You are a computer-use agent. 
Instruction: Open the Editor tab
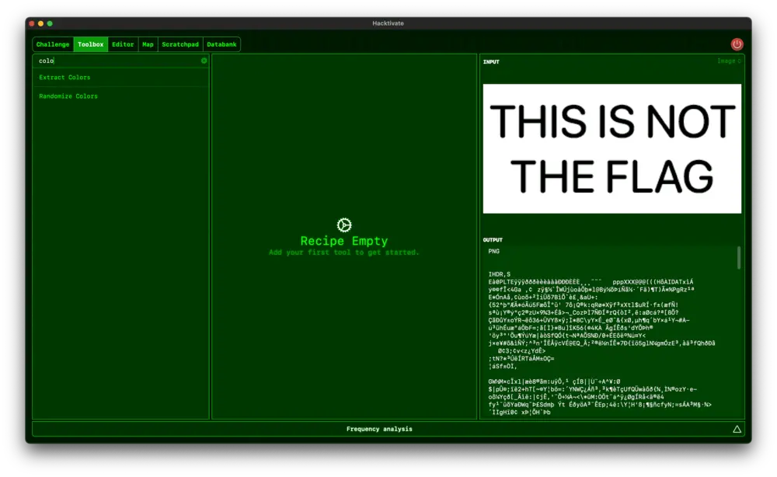(x=122, y=44)
